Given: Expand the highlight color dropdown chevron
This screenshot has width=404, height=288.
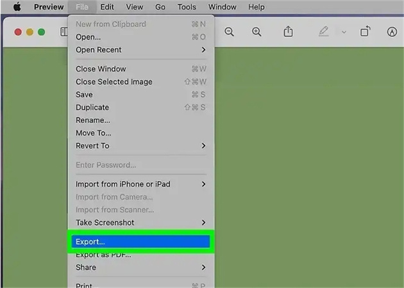Looking at the screenshot, I should coord(344,32).
